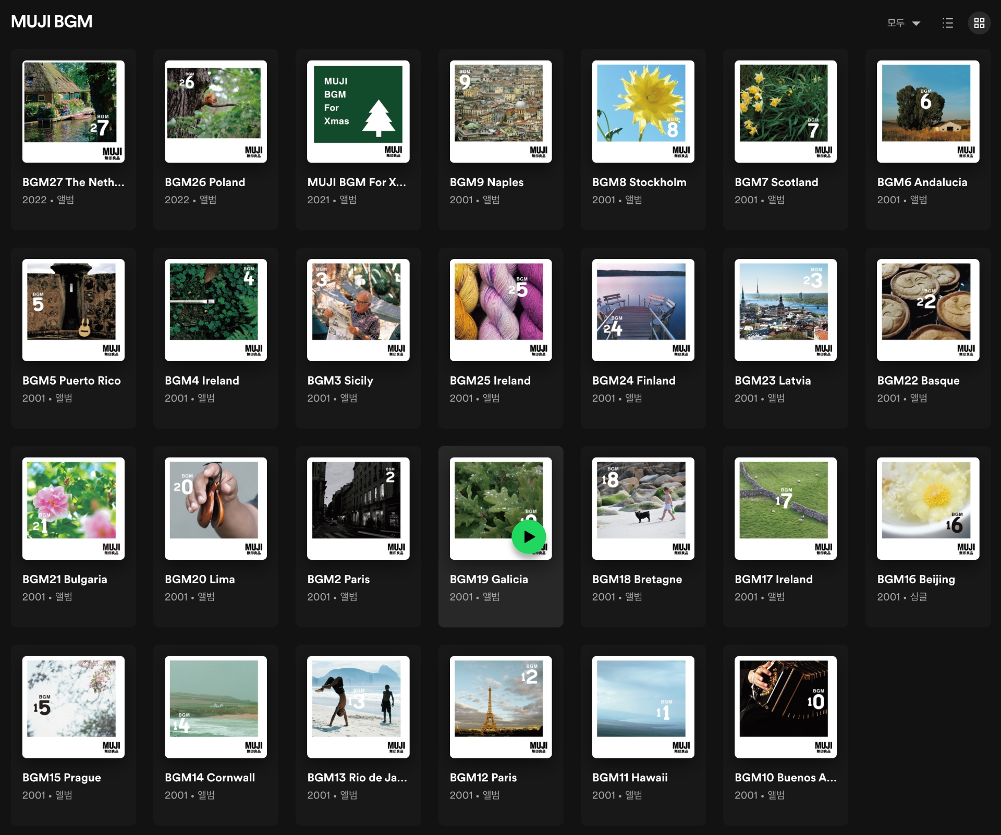Open BGM6 Andalucia album cover

tap(928, 112)
